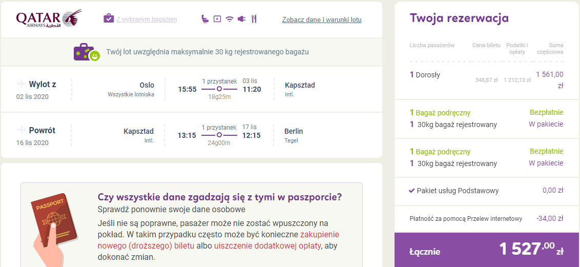
Task: Click the 11:20 arrival time
Action: (252, 89)
